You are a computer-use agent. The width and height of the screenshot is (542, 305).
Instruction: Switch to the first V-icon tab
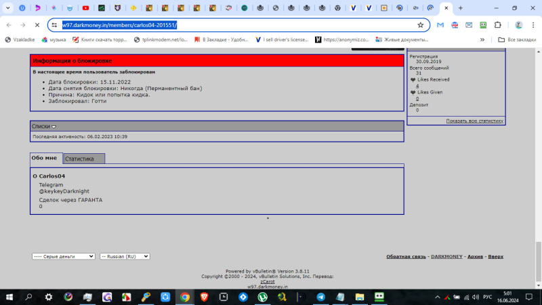pyautogui.click(x=353, y=8)
